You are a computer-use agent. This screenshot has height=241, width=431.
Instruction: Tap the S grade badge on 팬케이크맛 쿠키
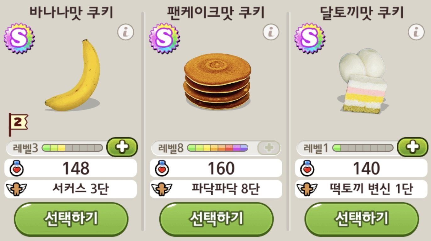(x=164, y=38)
